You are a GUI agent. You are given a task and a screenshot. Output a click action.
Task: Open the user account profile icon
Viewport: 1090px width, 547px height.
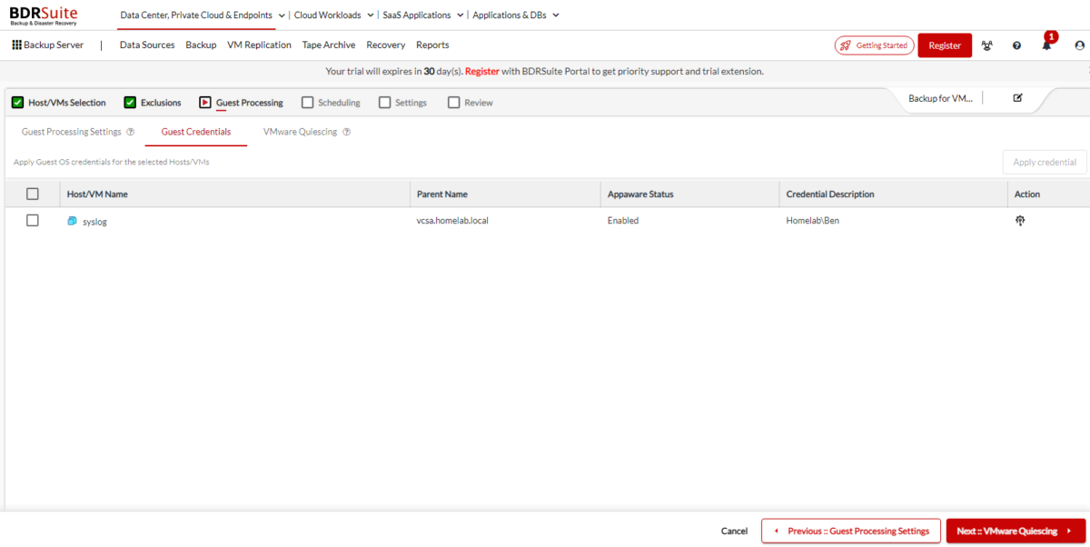coord(1077,45)
